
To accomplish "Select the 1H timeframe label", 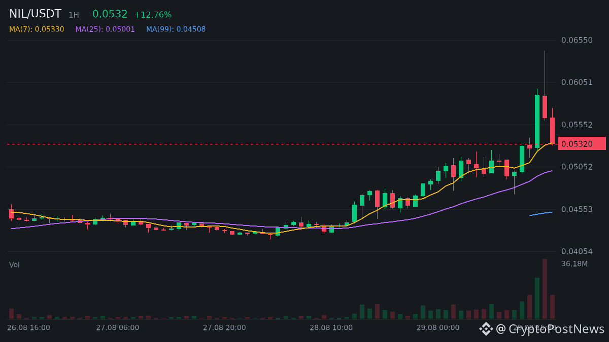I will 74,15.
